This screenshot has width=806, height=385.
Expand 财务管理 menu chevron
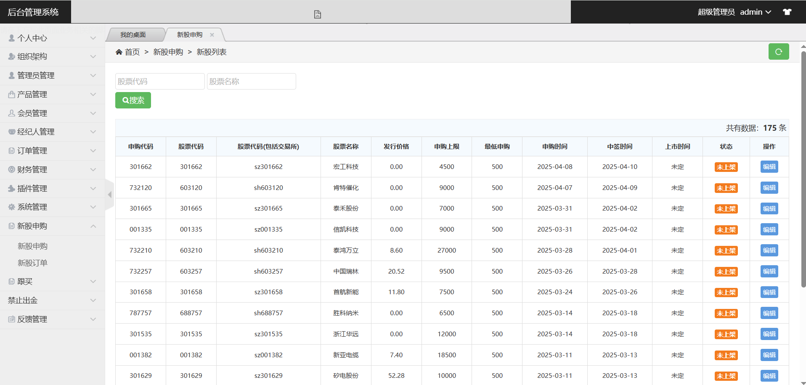(x=93, y=170)
